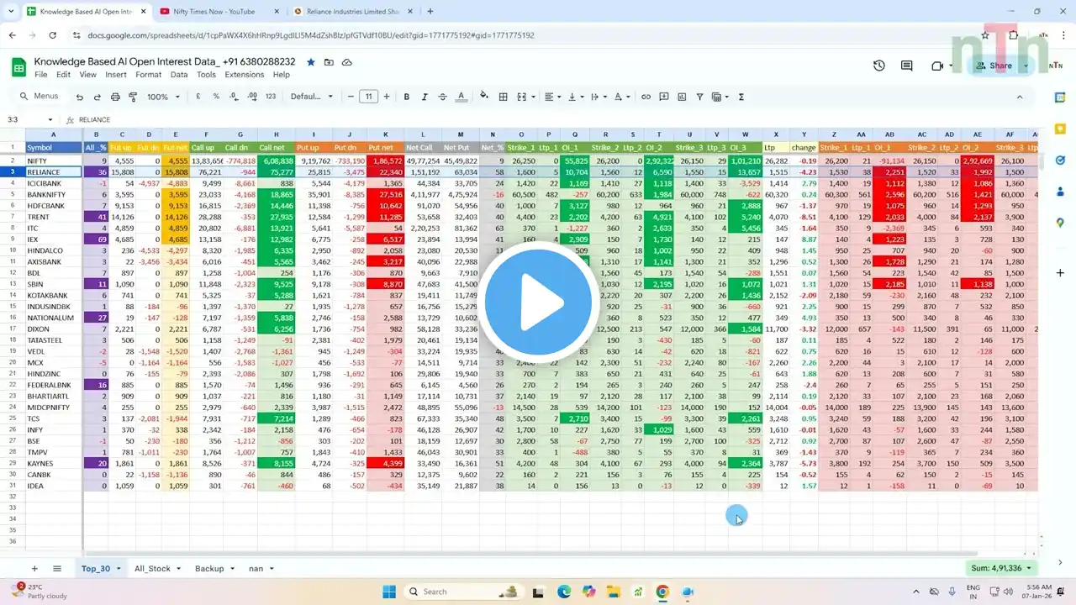Format selection as currency

pyautogui.click(x=198, y=97)
